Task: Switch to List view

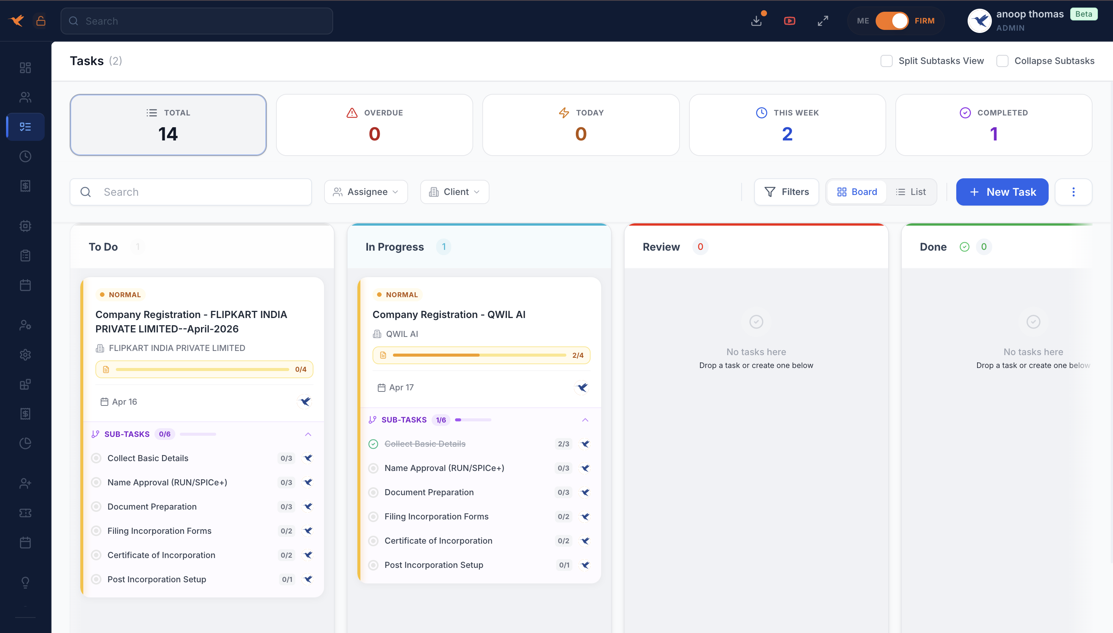Action: (911, 192)
